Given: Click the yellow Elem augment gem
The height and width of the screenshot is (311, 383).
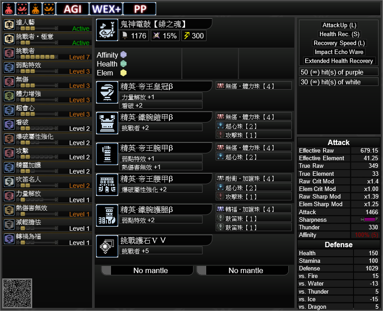Looking at the screenshot, I should pos(123,73).
